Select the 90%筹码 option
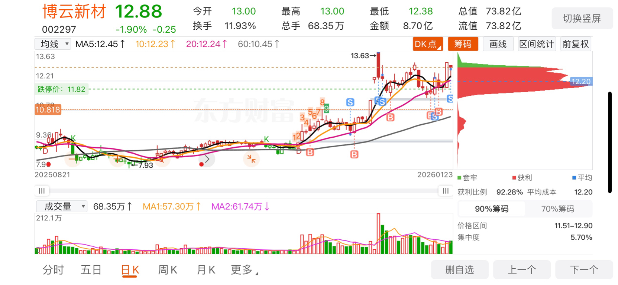The width and height of the screenshot is (618, 285). coord(491,209)
